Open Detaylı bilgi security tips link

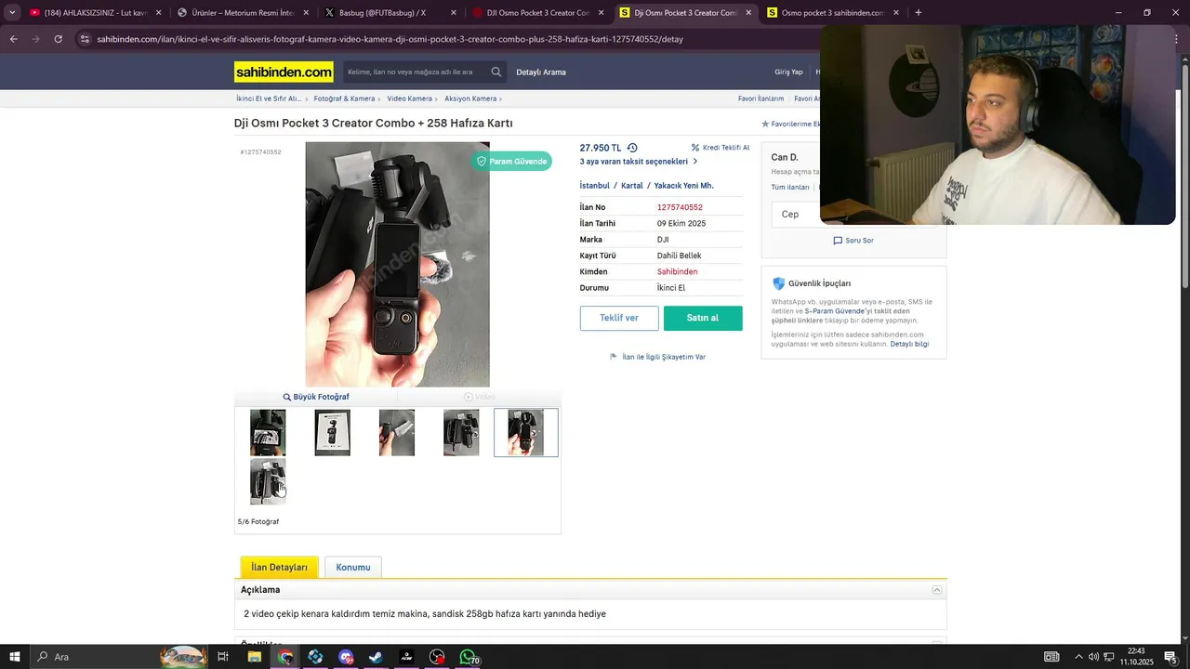coord(909,344)
